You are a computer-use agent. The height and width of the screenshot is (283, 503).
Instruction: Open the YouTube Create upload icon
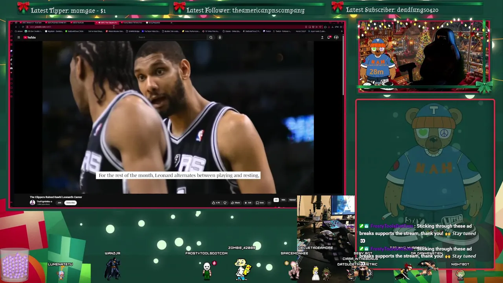click(322, 37)
